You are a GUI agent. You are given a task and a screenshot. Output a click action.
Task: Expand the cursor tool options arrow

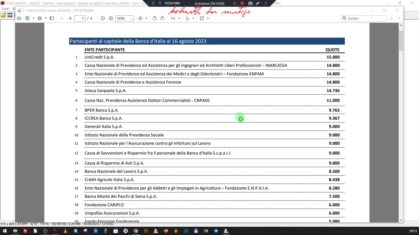tap(193, 18)
